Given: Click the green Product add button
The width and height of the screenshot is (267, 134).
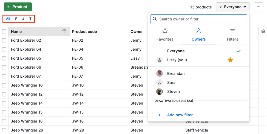Looking at the screenshot, I should tap(18, 7).
